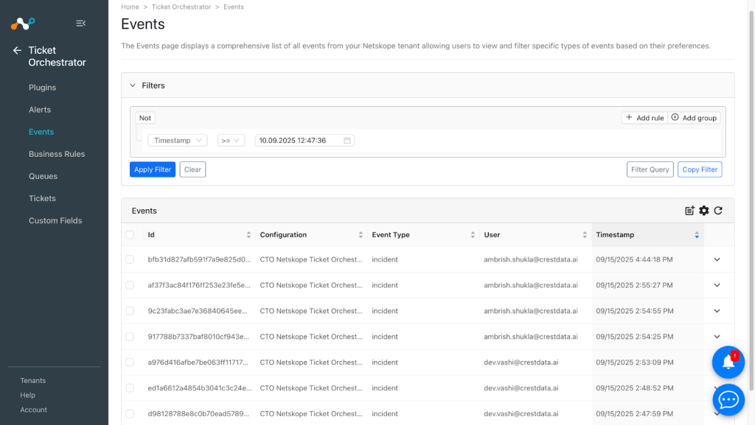Open the Timestamp field dropdown

[177, 141]
